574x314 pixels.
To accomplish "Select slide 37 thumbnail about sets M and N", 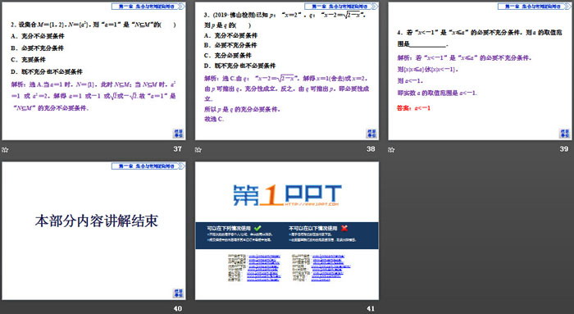I will (93, 71).
